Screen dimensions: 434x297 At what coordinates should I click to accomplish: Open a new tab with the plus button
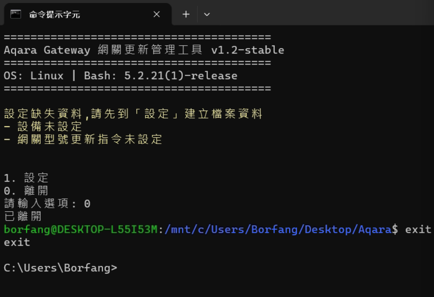[186, 14]
